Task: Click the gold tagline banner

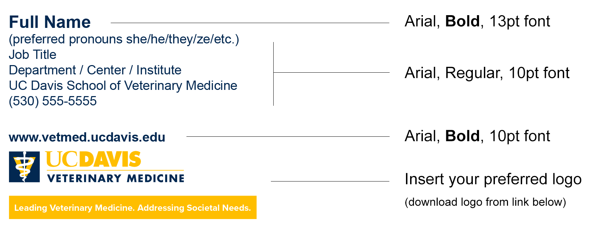Action: click(x=133, y=207)
